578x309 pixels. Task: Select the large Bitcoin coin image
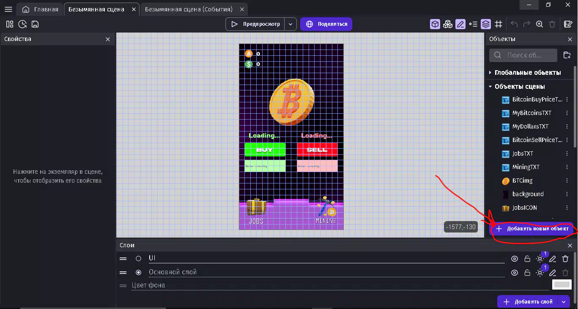pos(291,102)
